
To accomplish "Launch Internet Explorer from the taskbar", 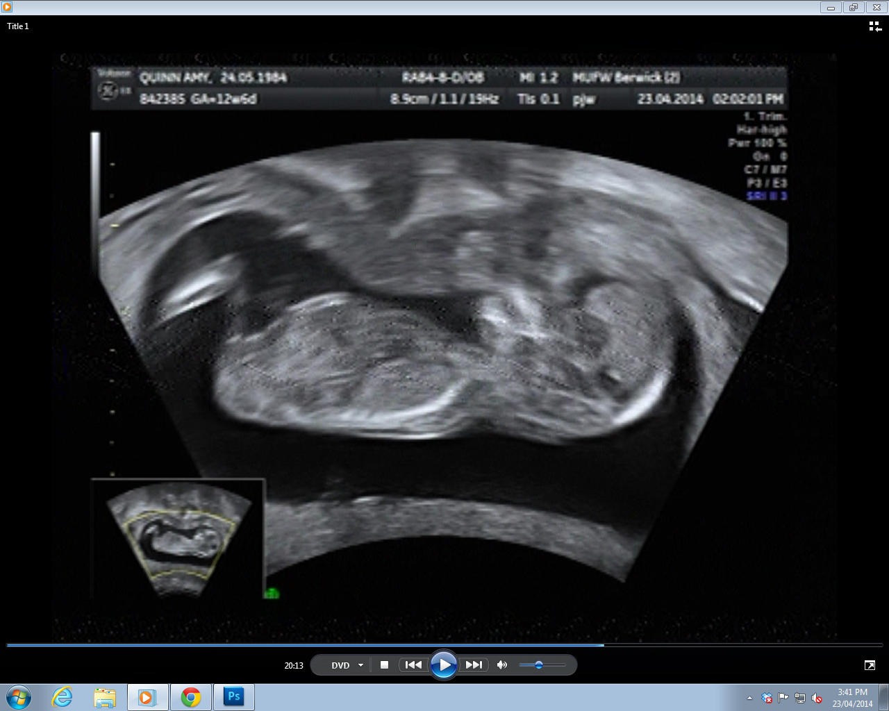I will pos(63,697).
